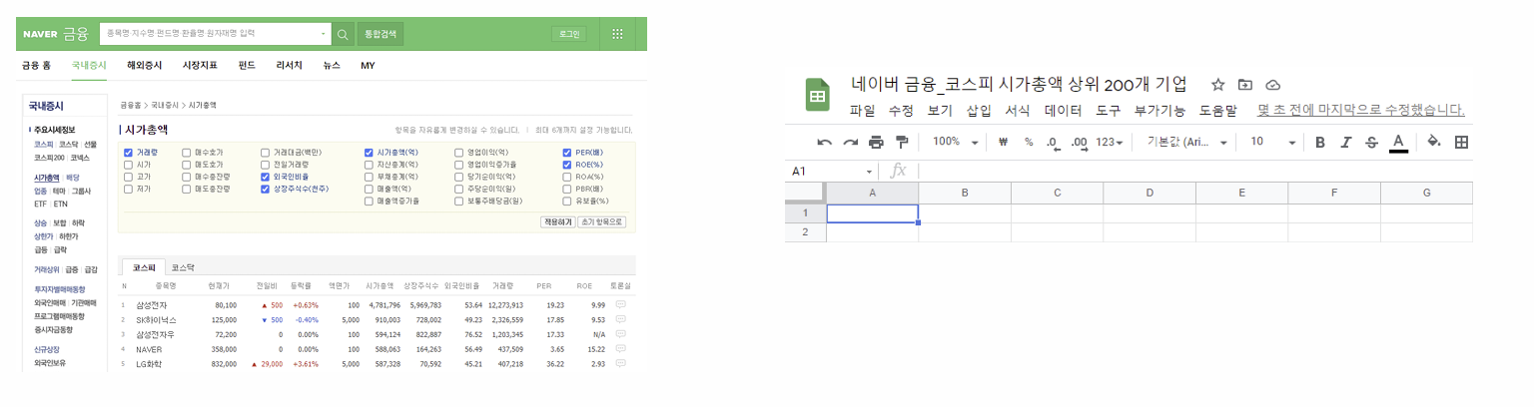Viewport: 1534px width, 407px height.
Task: Open 데이터 menu in Sheets
Action: pyautogui.click(x=1063, y=110)
